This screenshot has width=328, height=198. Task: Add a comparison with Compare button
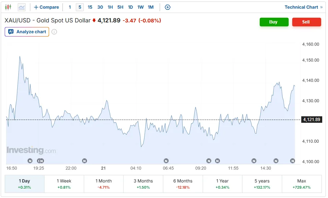(x=47, y=7)
